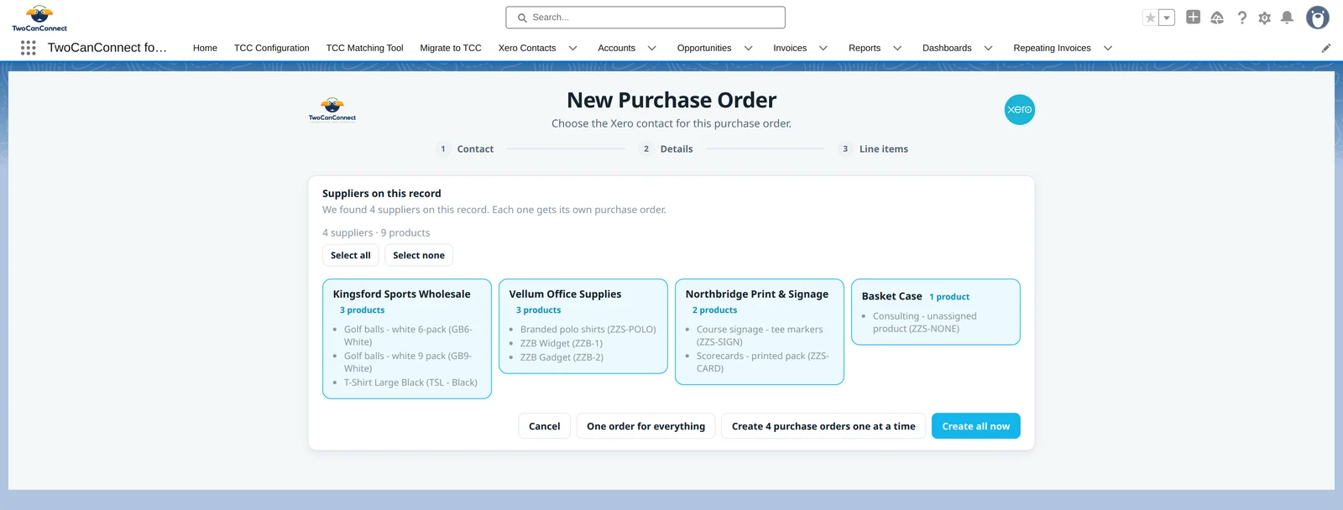This screenshot has width=1343, height=510.
Task: Click the 'Suppliers on this record' heading
Action: click(382, 194)
